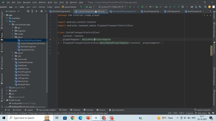Click the Select Opened File target icon
216x121 pixels.
click(x=28, y=11)
